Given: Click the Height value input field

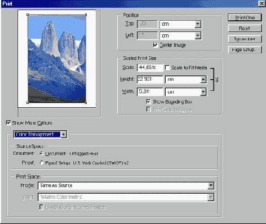Looking at the screenshot, I should pos(150,79).
